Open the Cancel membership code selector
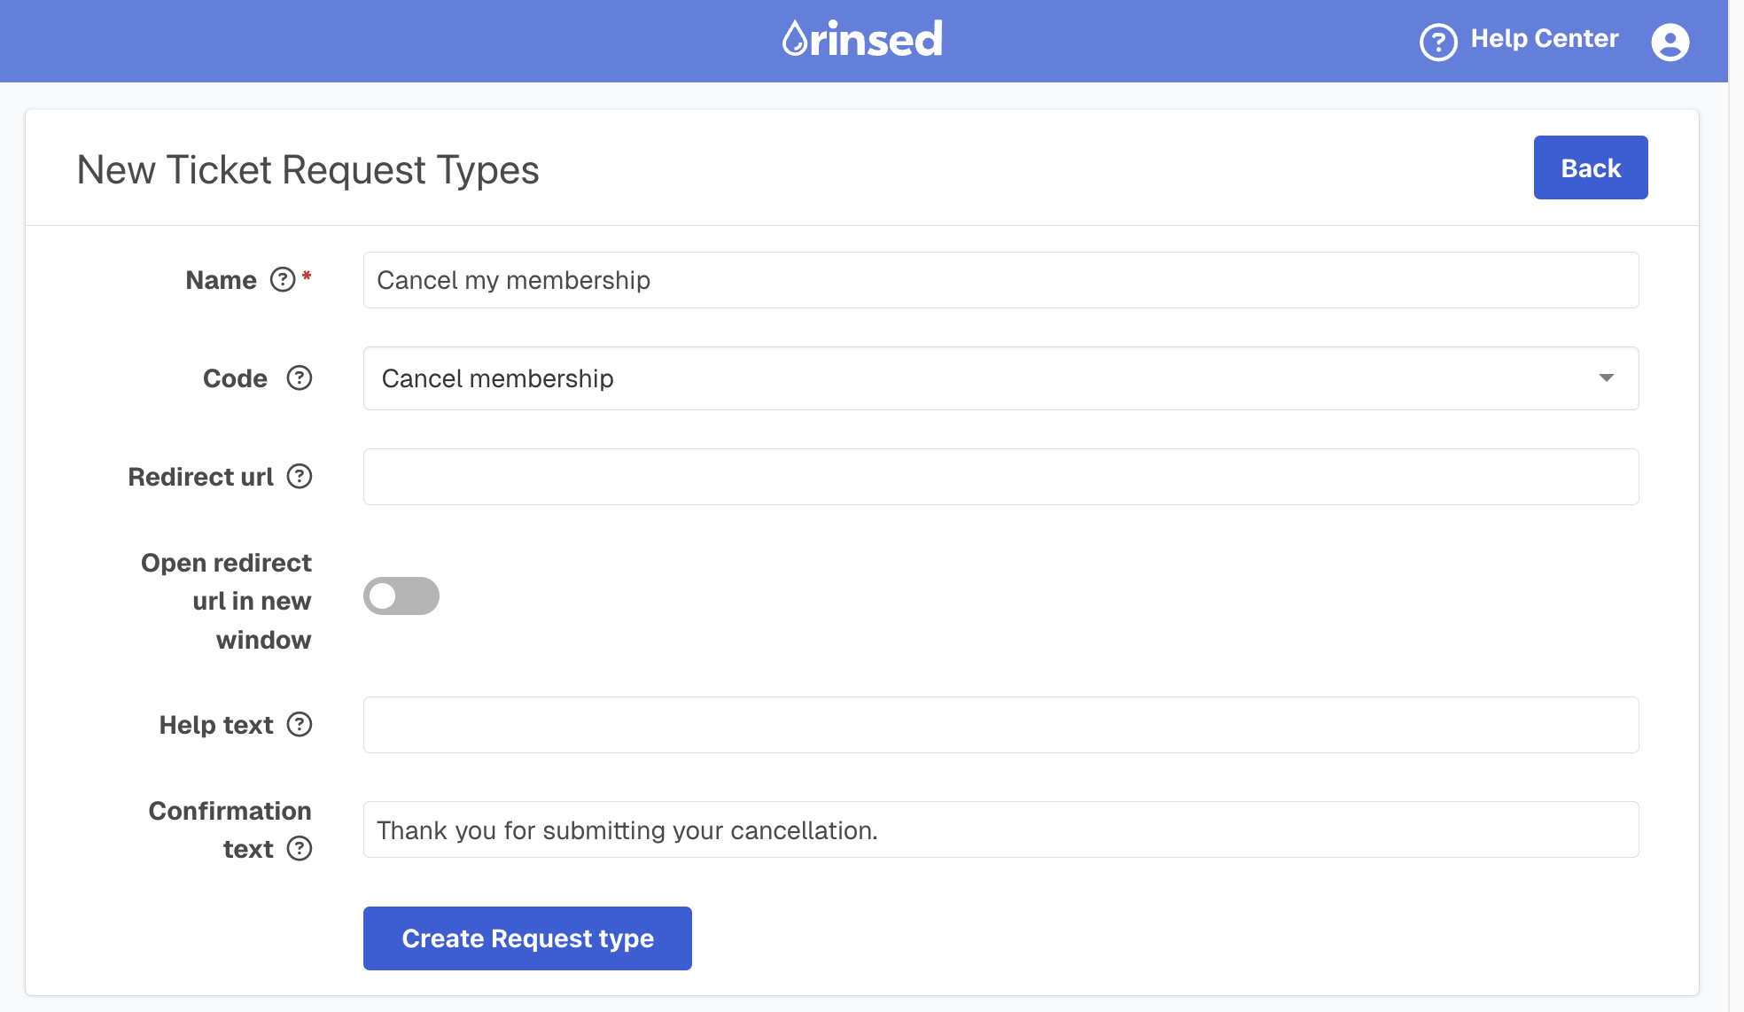 [x=1000, y=378]
